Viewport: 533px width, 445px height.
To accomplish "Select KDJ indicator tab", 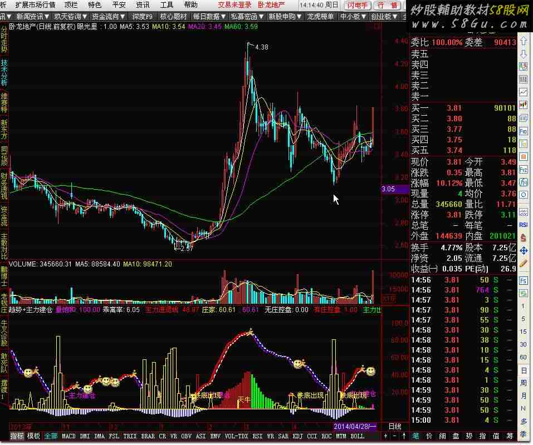I will point(298,436).
